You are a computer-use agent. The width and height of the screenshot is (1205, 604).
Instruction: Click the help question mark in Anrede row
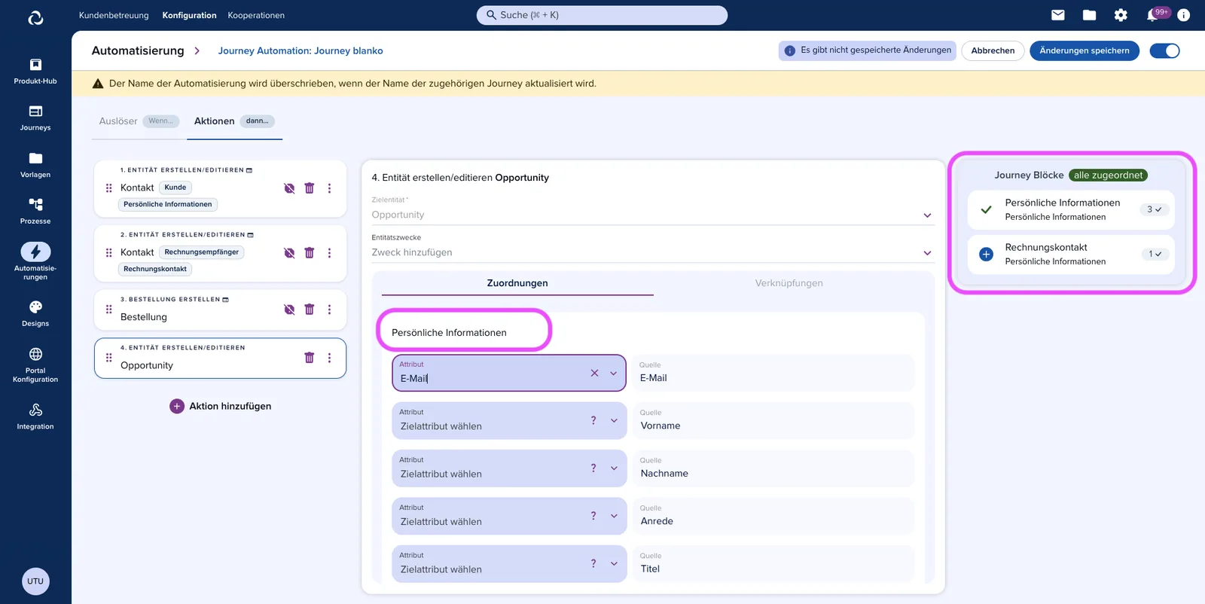click(x=593, y=516)
